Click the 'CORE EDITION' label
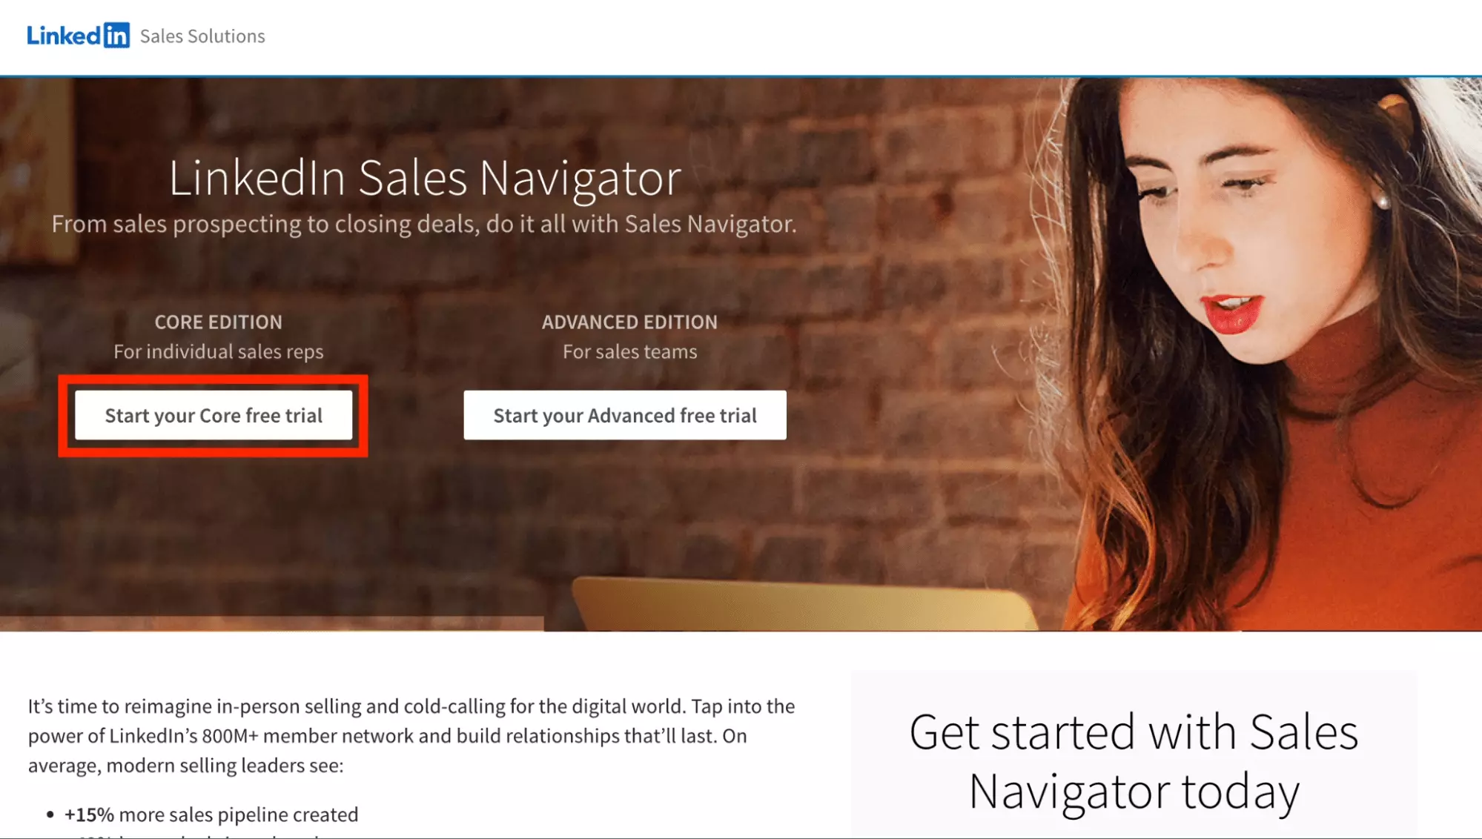The width and height of the screenshot is (1482, 839). pyautogui.click(x=218, y=322)
